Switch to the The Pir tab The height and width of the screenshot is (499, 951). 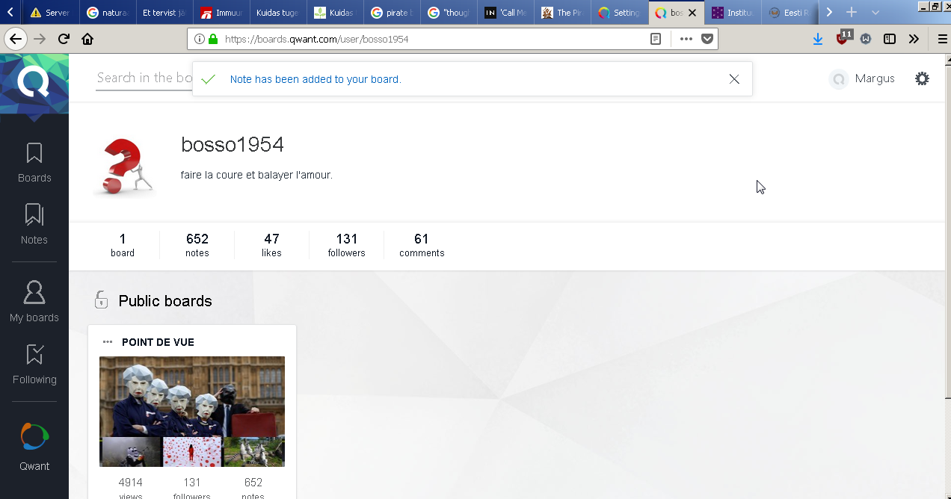(562, 13)
